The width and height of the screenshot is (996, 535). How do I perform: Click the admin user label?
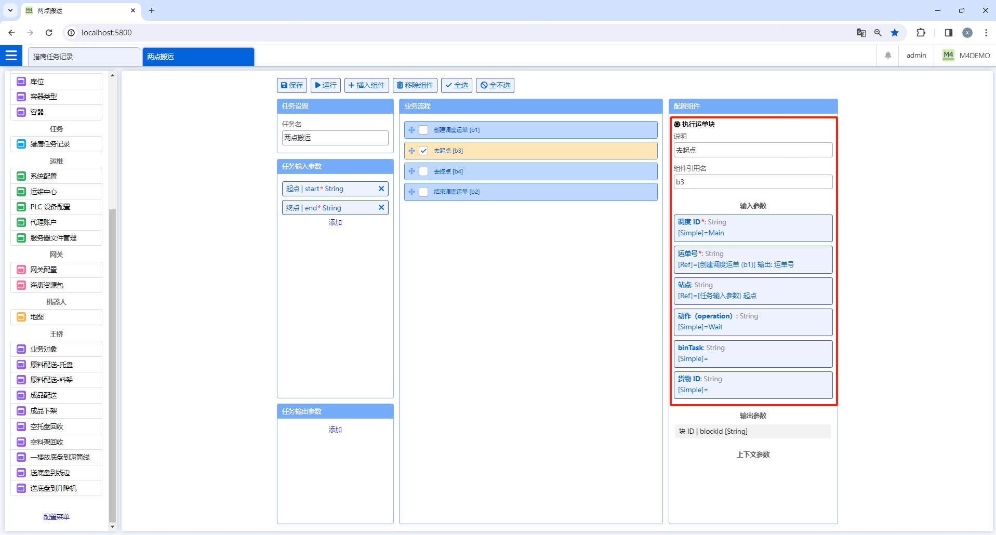coord(916,55)
